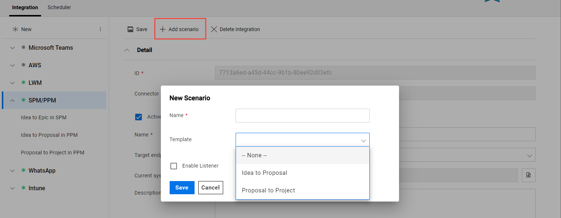
Task: Switch to the Scheduler tab
Action: pyautogui.click(x=59, y=7)
